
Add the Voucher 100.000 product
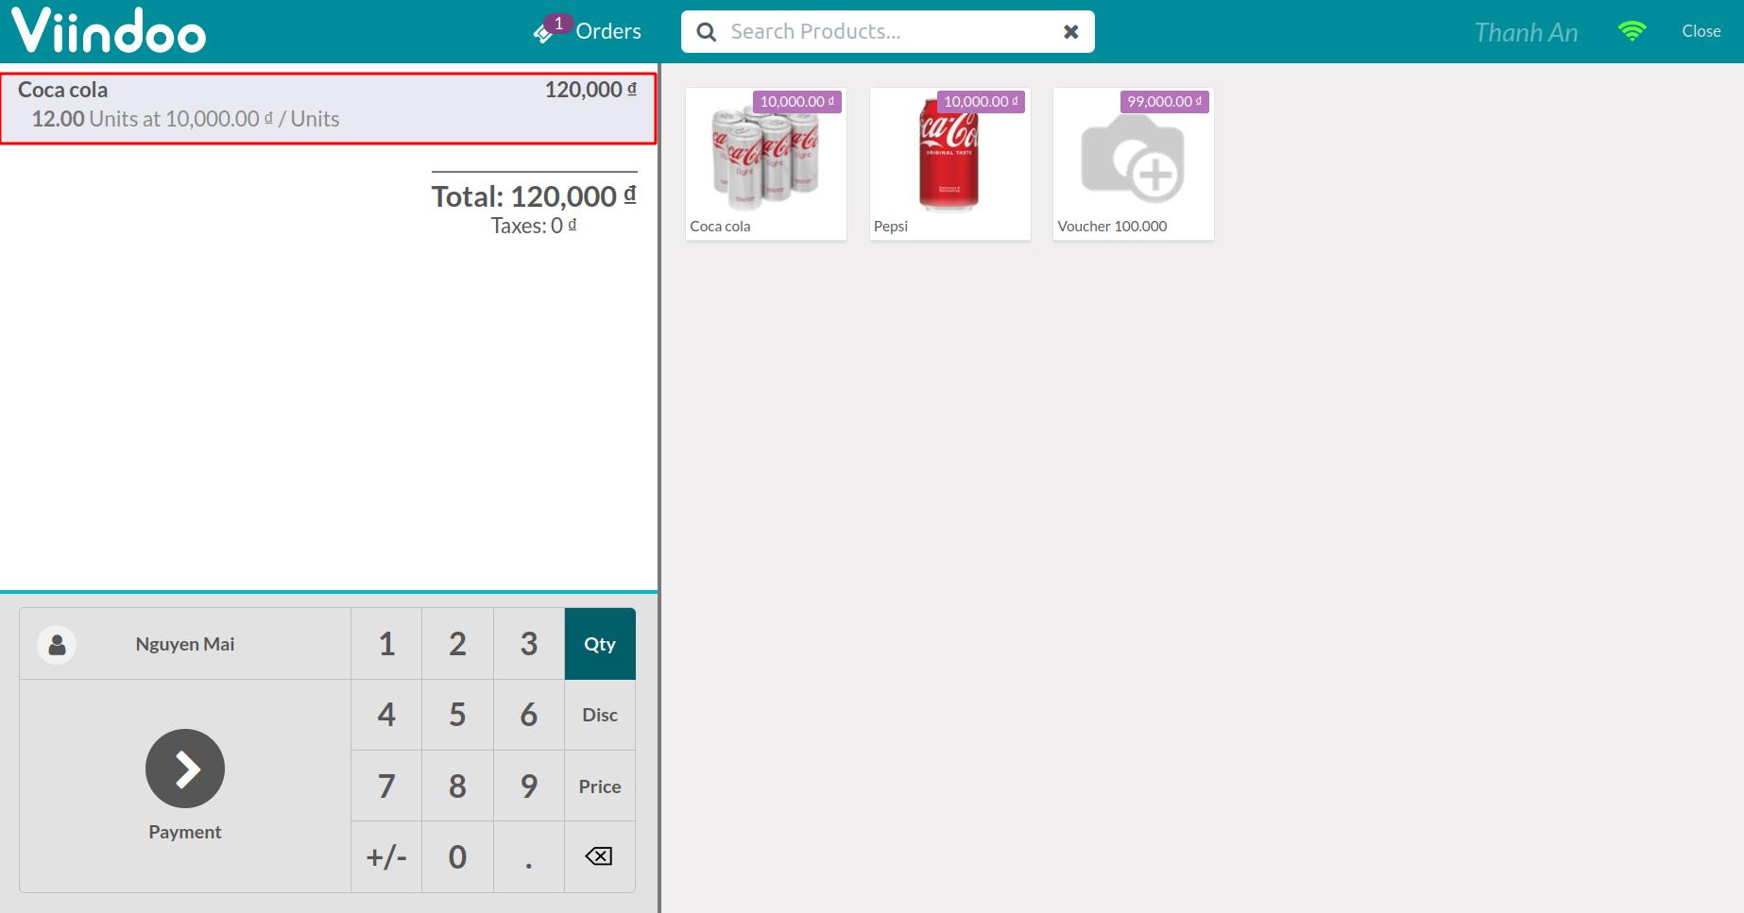pos(1133,164)
